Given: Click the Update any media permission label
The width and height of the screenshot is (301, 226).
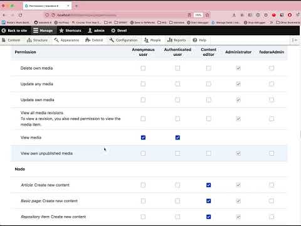Looking at the screenshot, I should point(37,84).
